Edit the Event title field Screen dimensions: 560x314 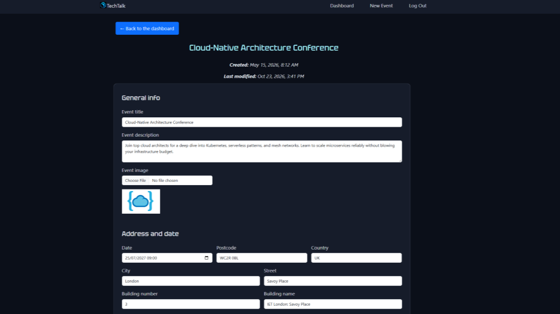[262, 122]
